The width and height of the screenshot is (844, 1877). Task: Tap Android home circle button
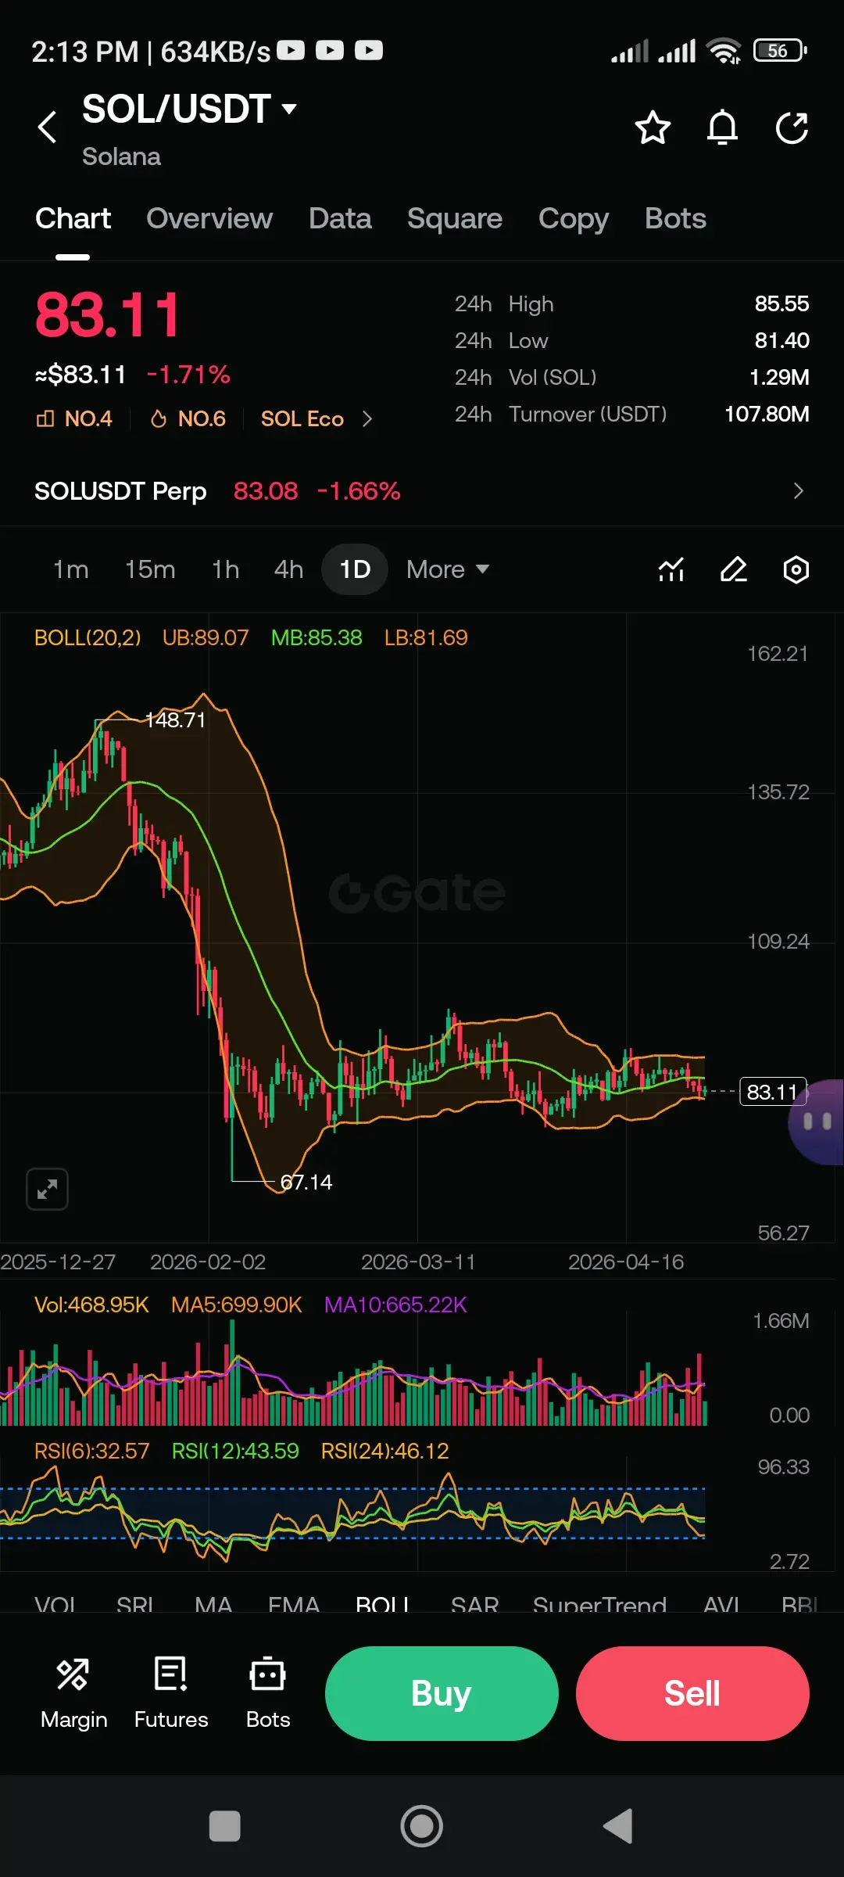pos(422,1826)
